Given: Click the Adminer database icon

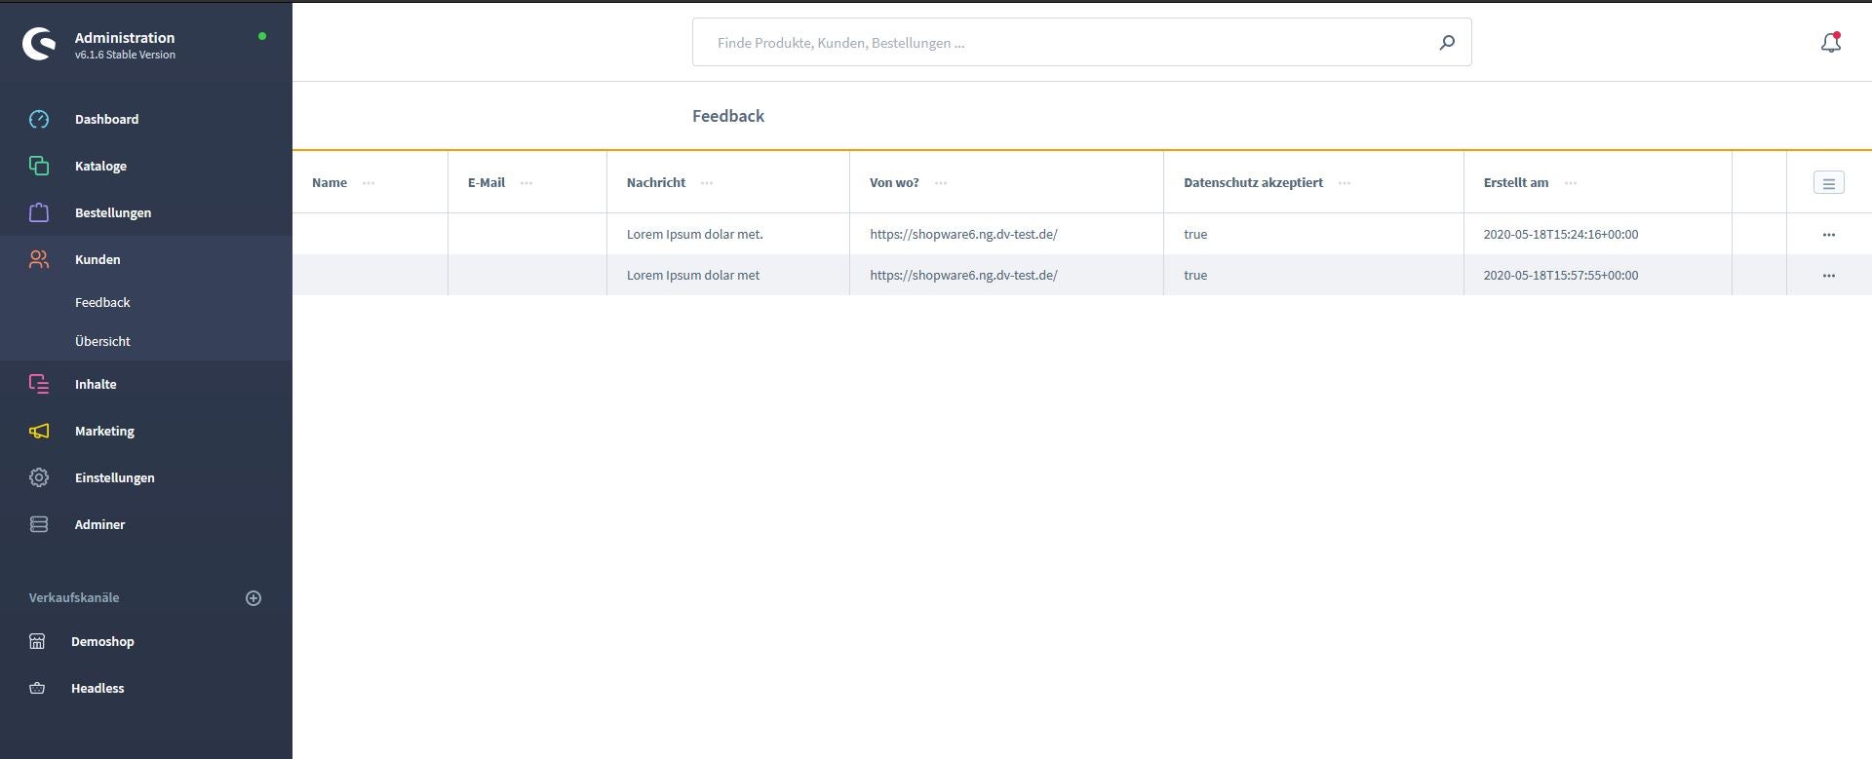Looking at the screenshot, I should (x=39, y=524).
